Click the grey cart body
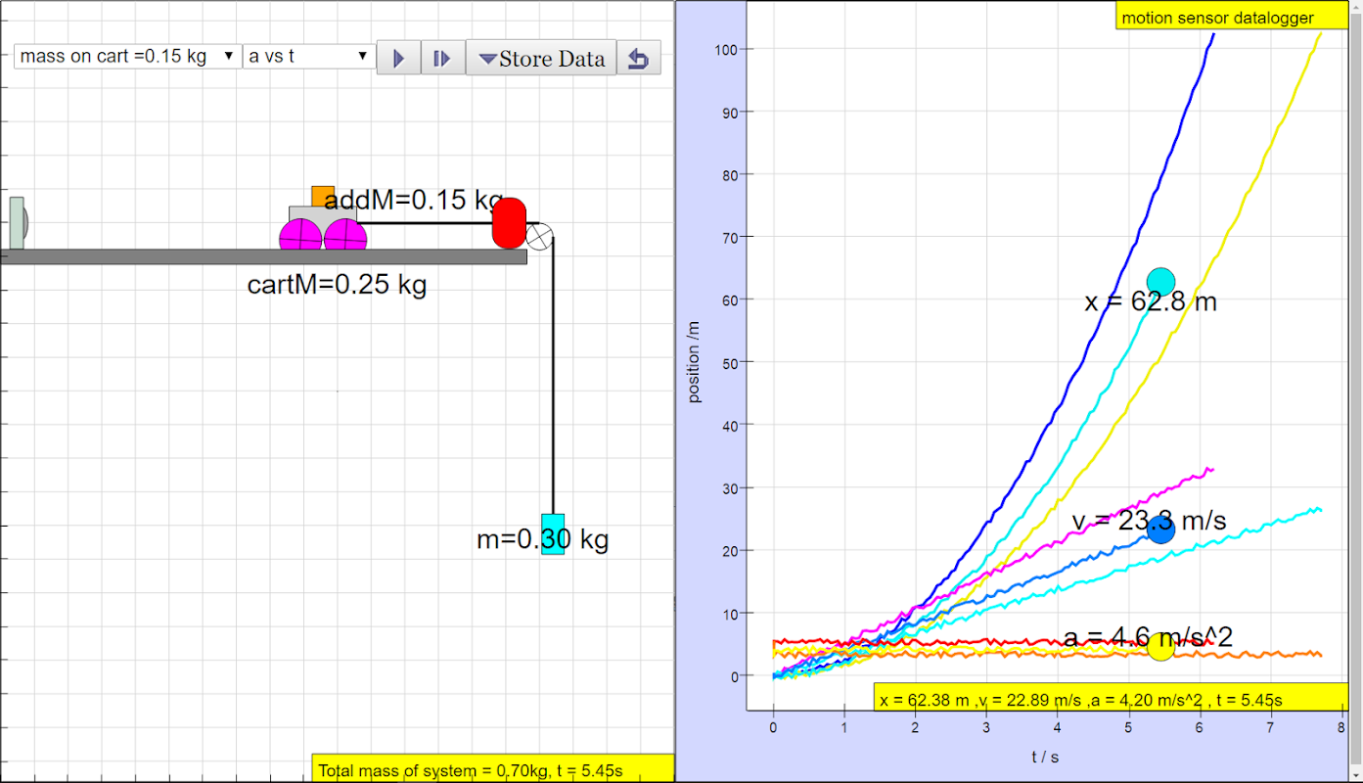This screenshot has height=783, width=1363. point(323,214)
